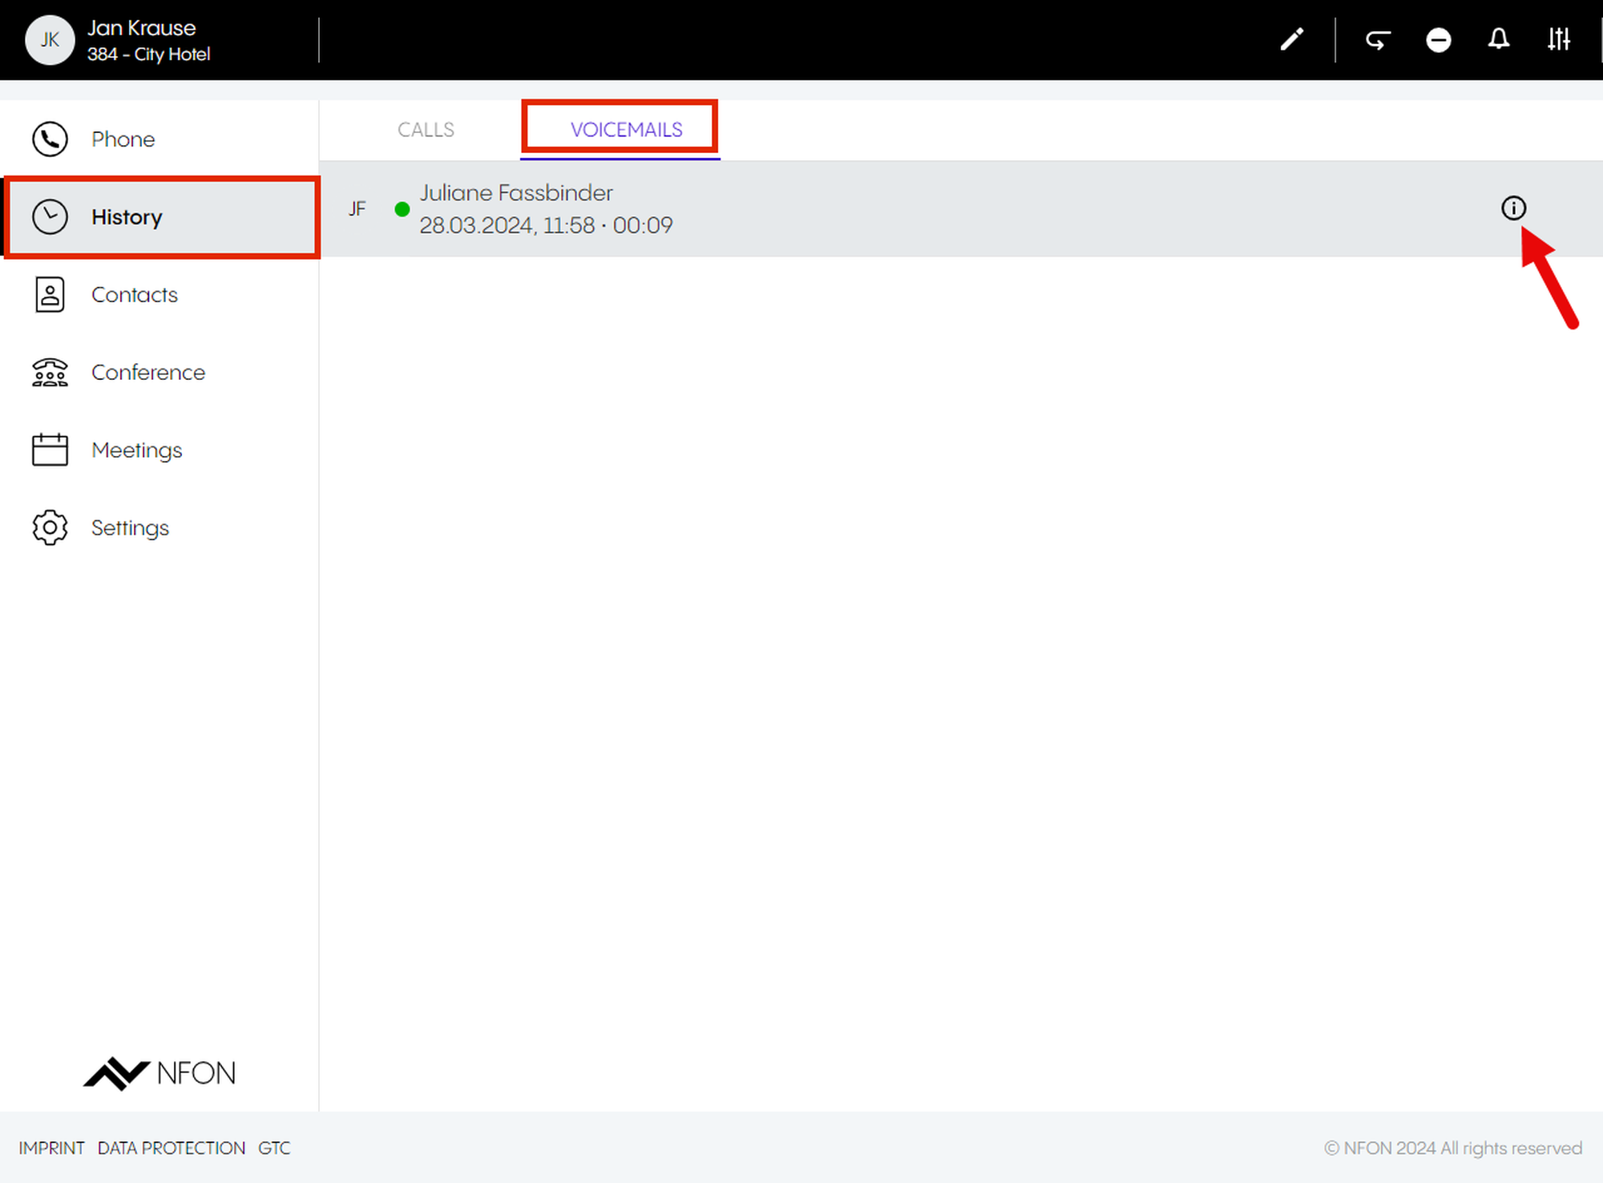Open the audio sliders settings icon

coord(1558,39)
